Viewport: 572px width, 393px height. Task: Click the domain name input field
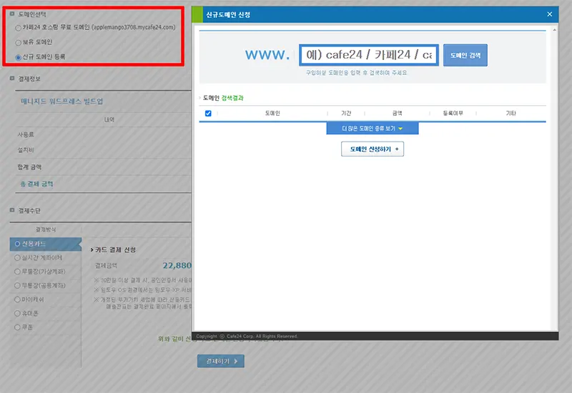point(369,55)
